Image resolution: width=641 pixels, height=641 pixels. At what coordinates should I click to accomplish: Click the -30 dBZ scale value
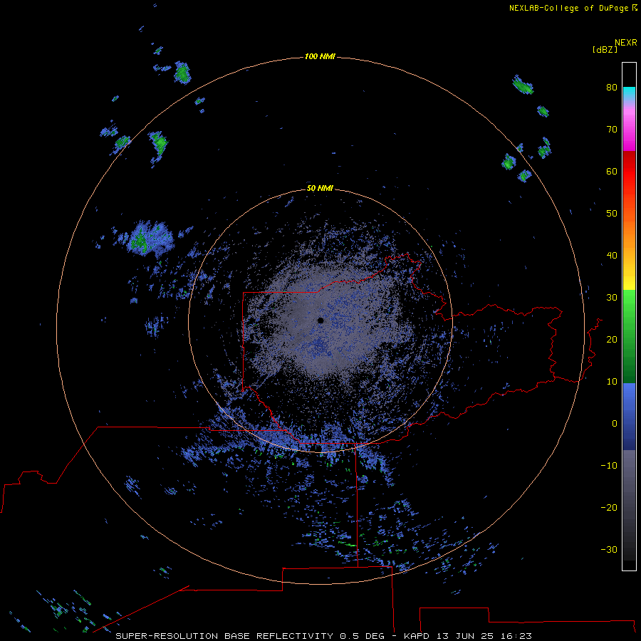click(609, 550)
